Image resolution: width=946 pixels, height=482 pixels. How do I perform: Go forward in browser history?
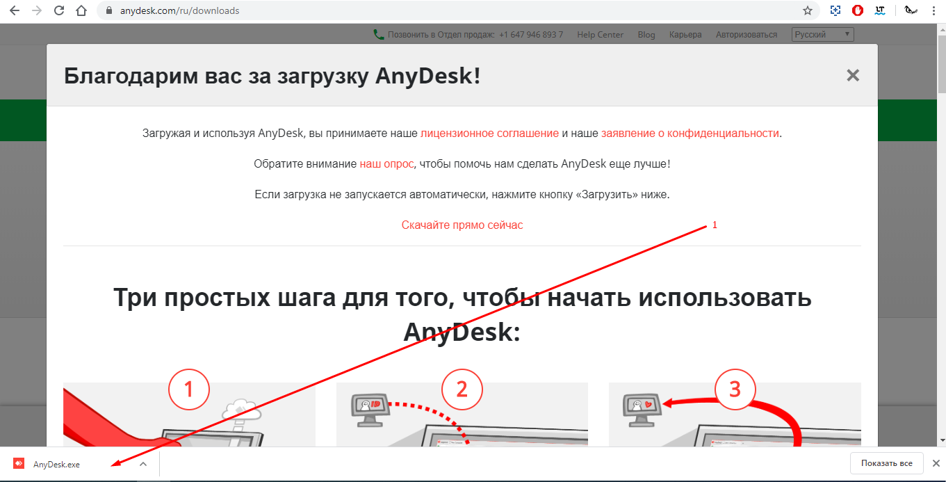pyautogui.click(x=37, y=10)
